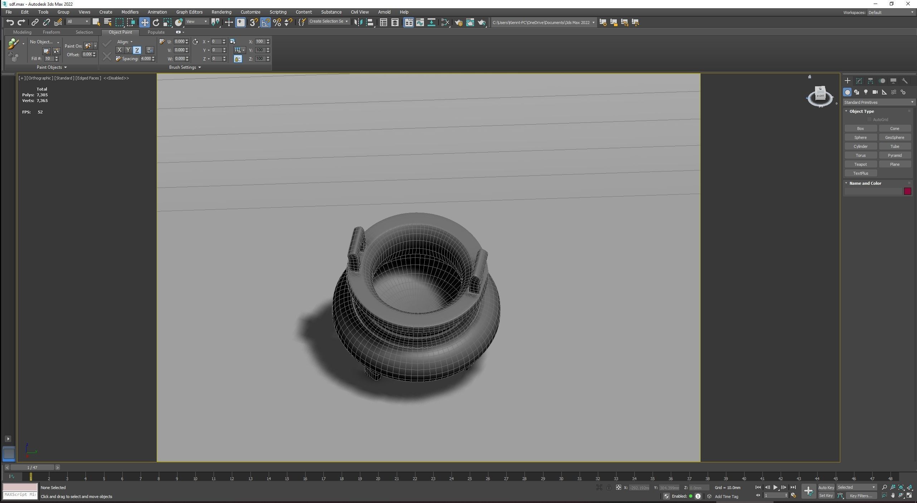Open the Layer Explorer icon
Screen dimensions: 917x503
point(395,23)
